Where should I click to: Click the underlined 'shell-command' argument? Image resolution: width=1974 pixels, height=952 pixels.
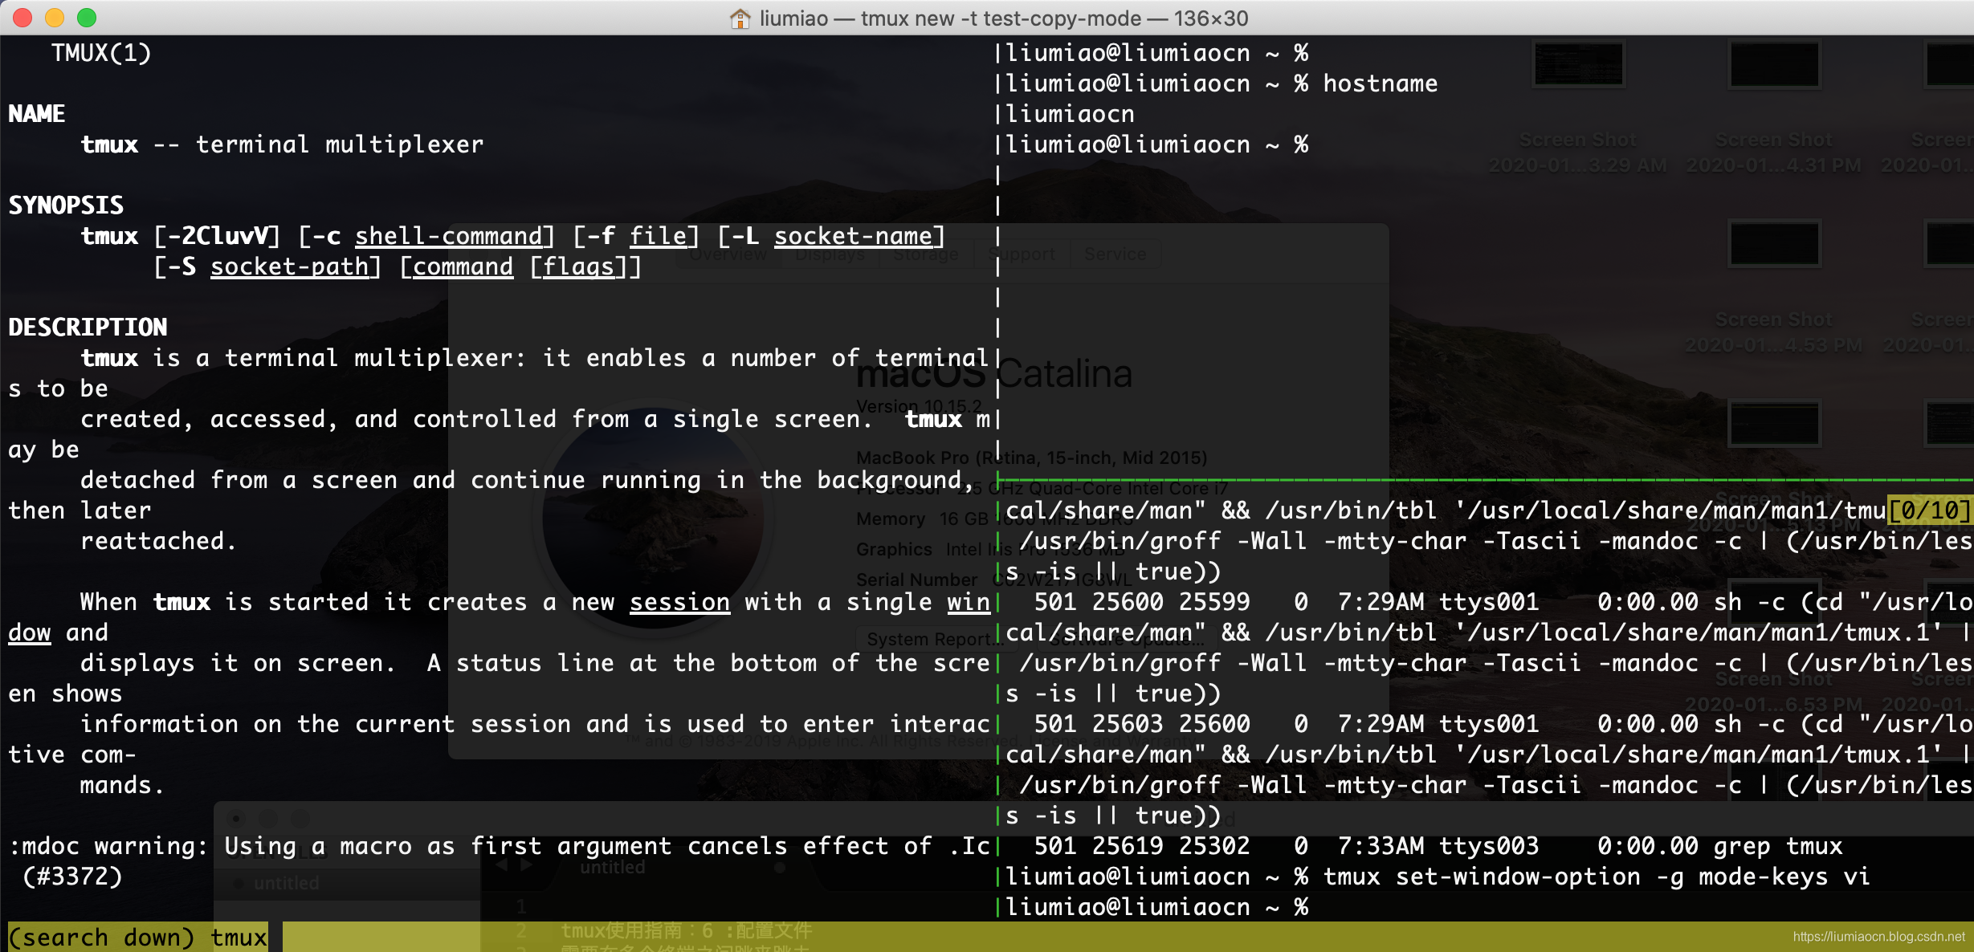point(449,236)
